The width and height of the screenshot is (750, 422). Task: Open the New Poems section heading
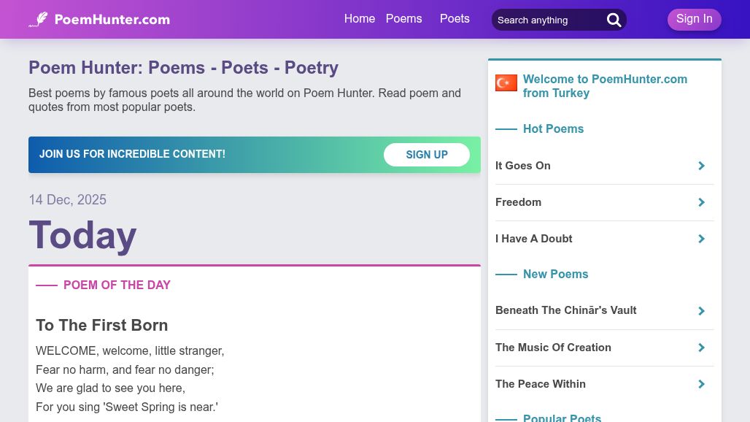coord(555,275)
